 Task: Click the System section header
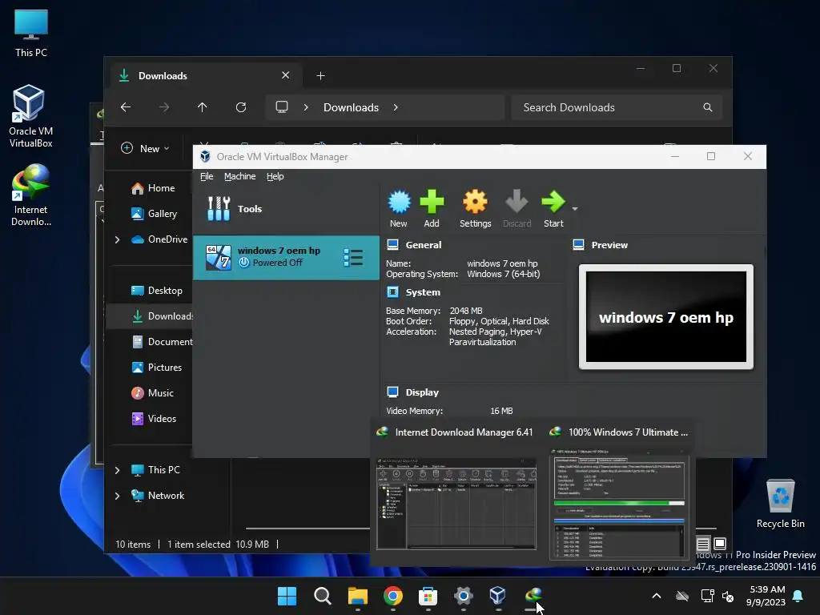pos(423,292)
